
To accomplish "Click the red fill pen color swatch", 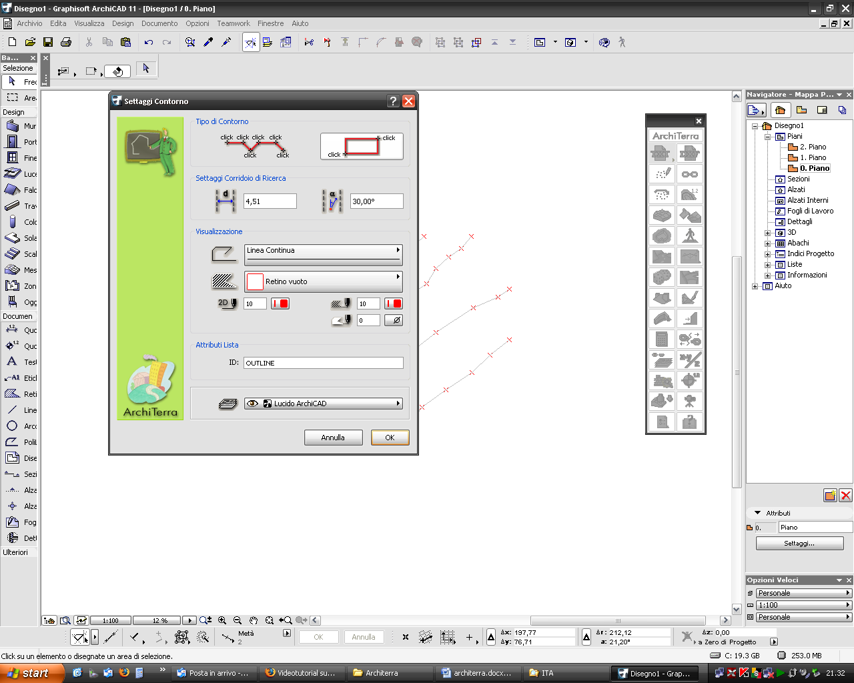I will (x=394, y=303).
